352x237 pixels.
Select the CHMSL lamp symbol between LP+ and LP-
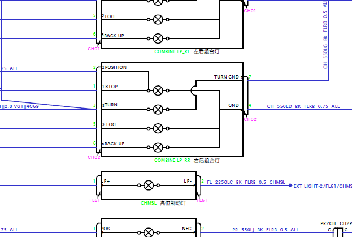(149, 186)
